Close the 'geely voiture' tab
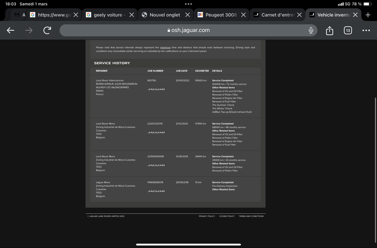The image size is (377, 248). point(131,15)
